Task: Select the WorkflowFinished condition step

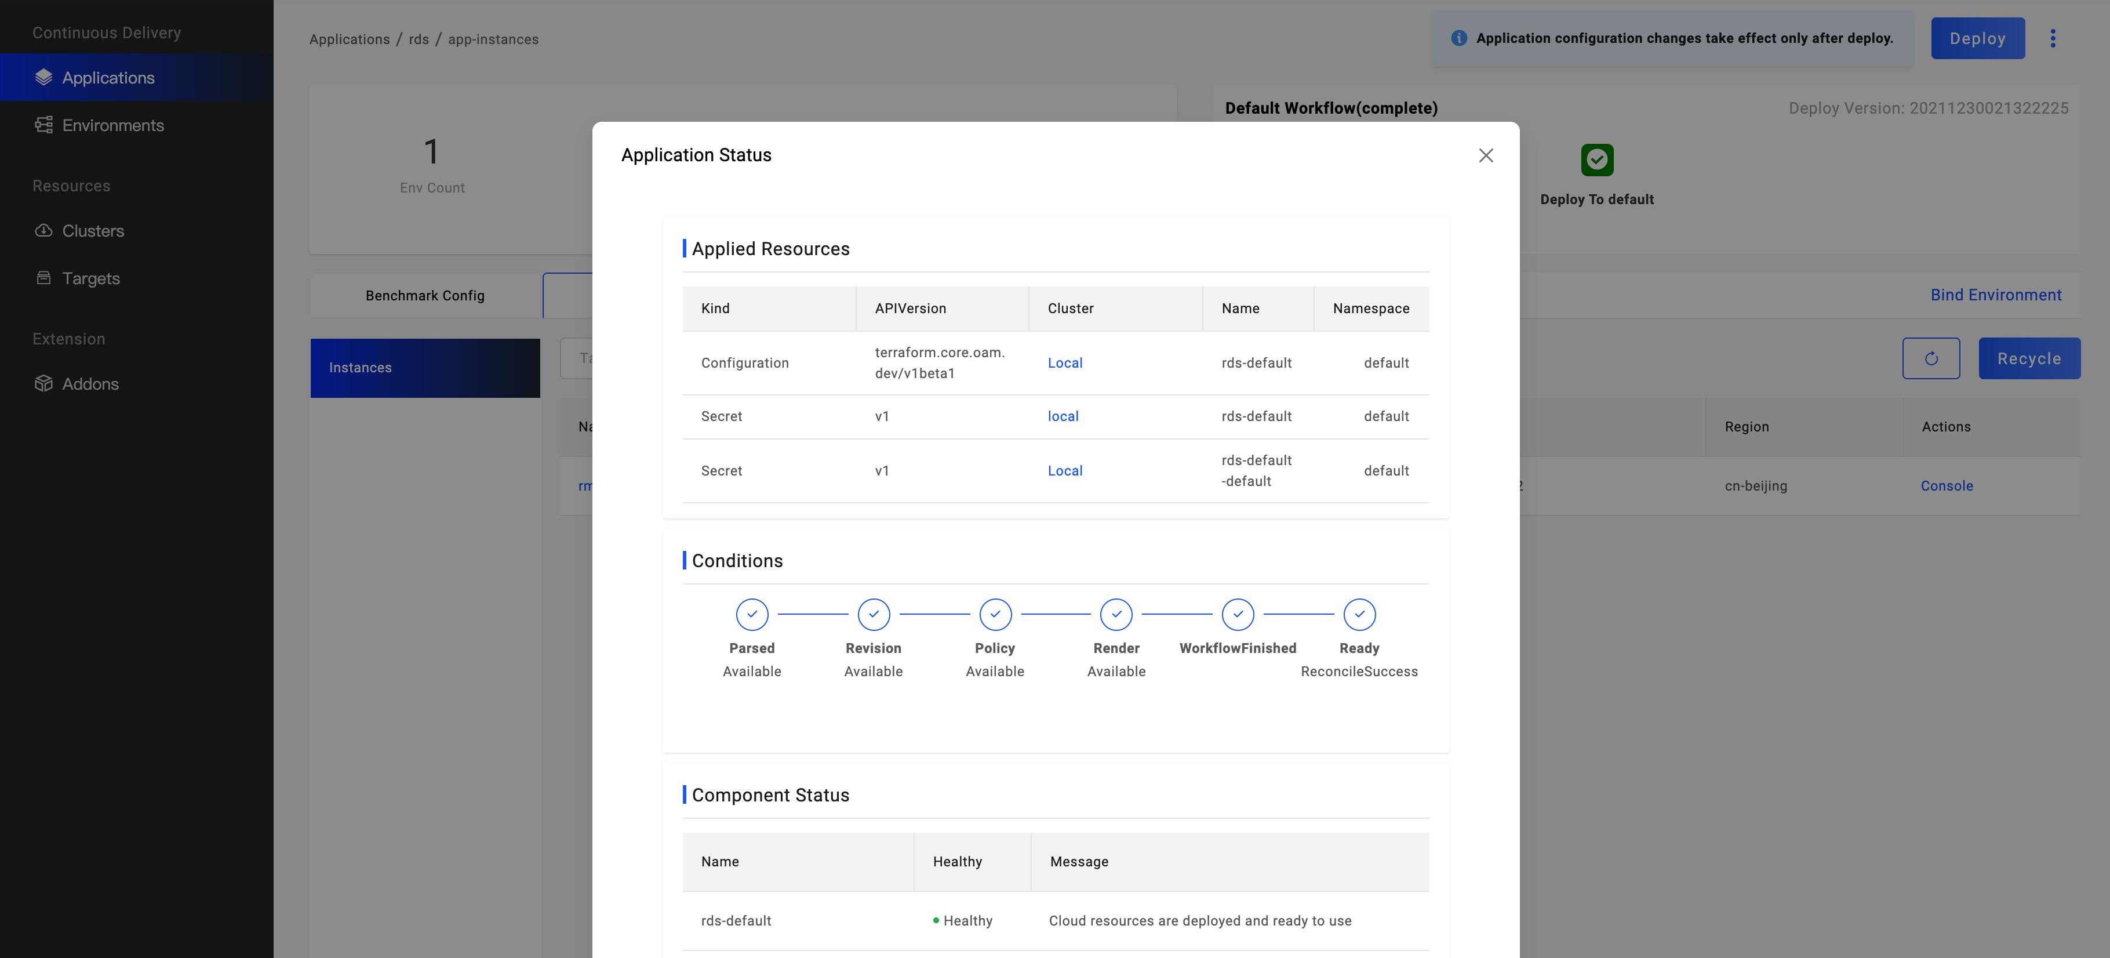Action: (1237, 615)
